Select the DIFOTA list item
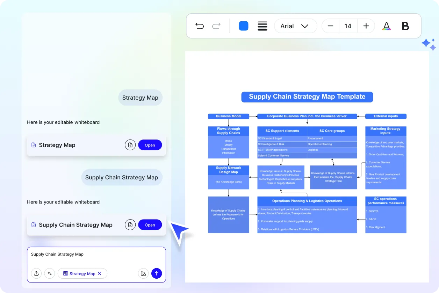Screen dimensions: 439x293 pyautogui.click(x=372, y=211)
